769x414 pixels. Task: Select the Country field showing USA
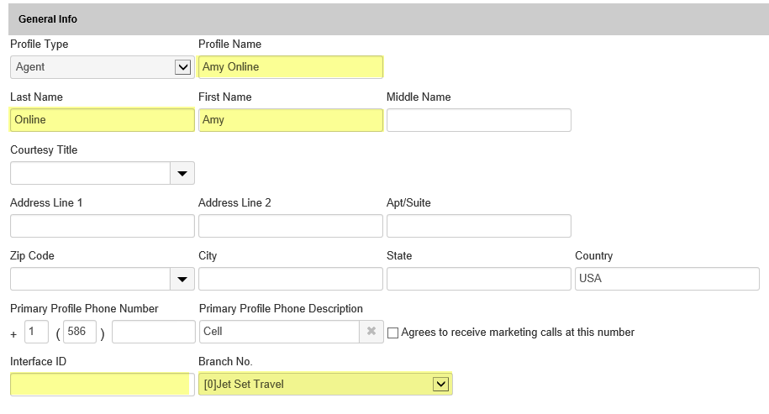[x=666, y=279]
